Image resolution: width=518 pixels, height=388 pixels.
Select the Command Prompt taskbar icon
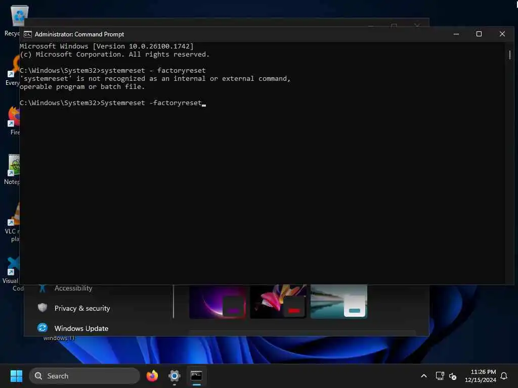pyautogui.click(x=196, y=376)
